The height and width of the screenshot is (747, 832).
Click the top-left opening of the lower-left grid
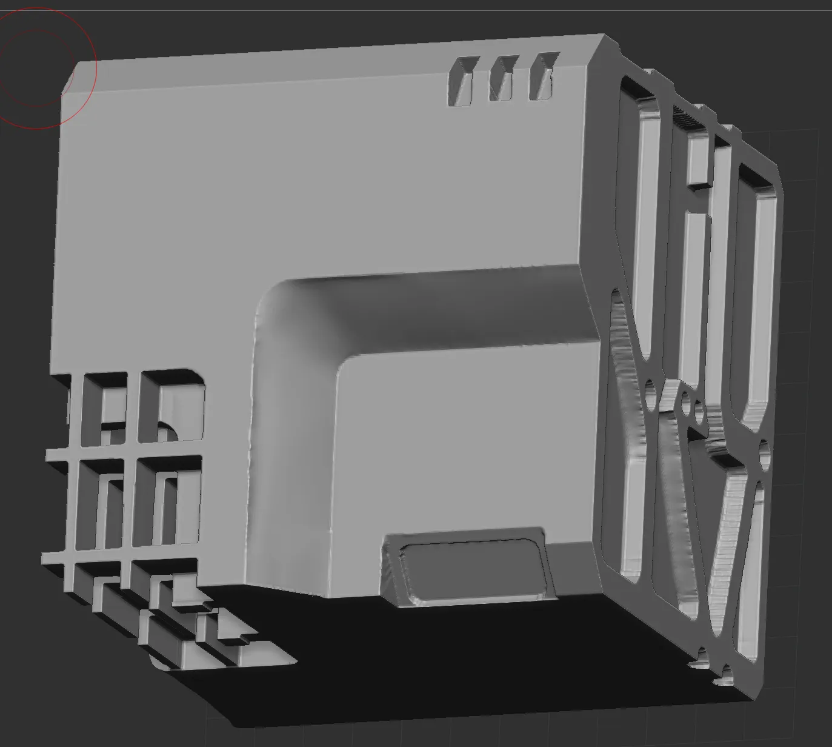[103, 406]
